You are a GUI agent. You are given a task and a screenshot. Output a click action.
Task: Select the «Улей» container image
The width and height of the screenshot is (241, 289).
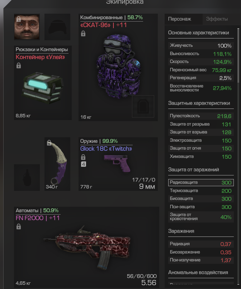[43, 88]
